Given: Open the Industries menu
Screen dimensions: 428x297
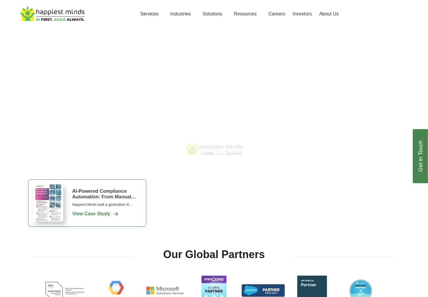Looking at the screenshot, I should point(180,14).
